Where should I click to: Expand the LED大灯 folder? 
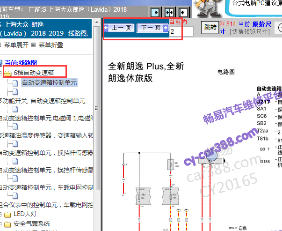(1, 214)
